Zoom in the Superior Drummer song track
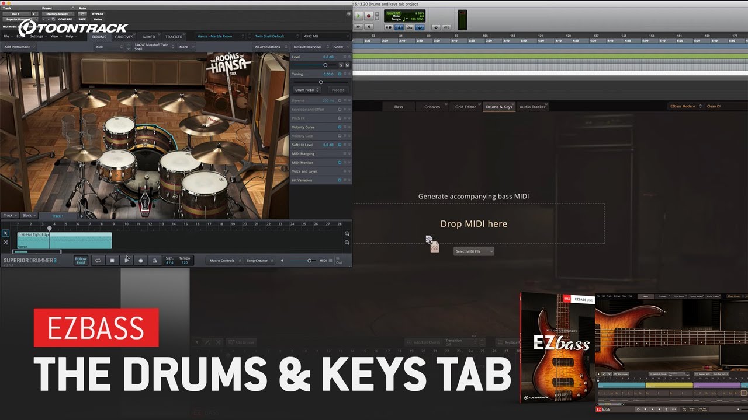Screen dimensions: 748x420 tap(347, 234)
